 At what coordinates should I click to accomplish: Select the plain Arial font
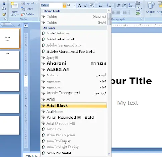point(74,99)
